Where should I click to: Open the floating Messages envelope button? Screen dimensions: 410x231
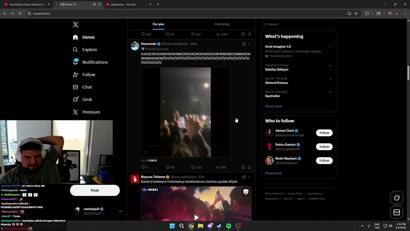coord(397,212)
